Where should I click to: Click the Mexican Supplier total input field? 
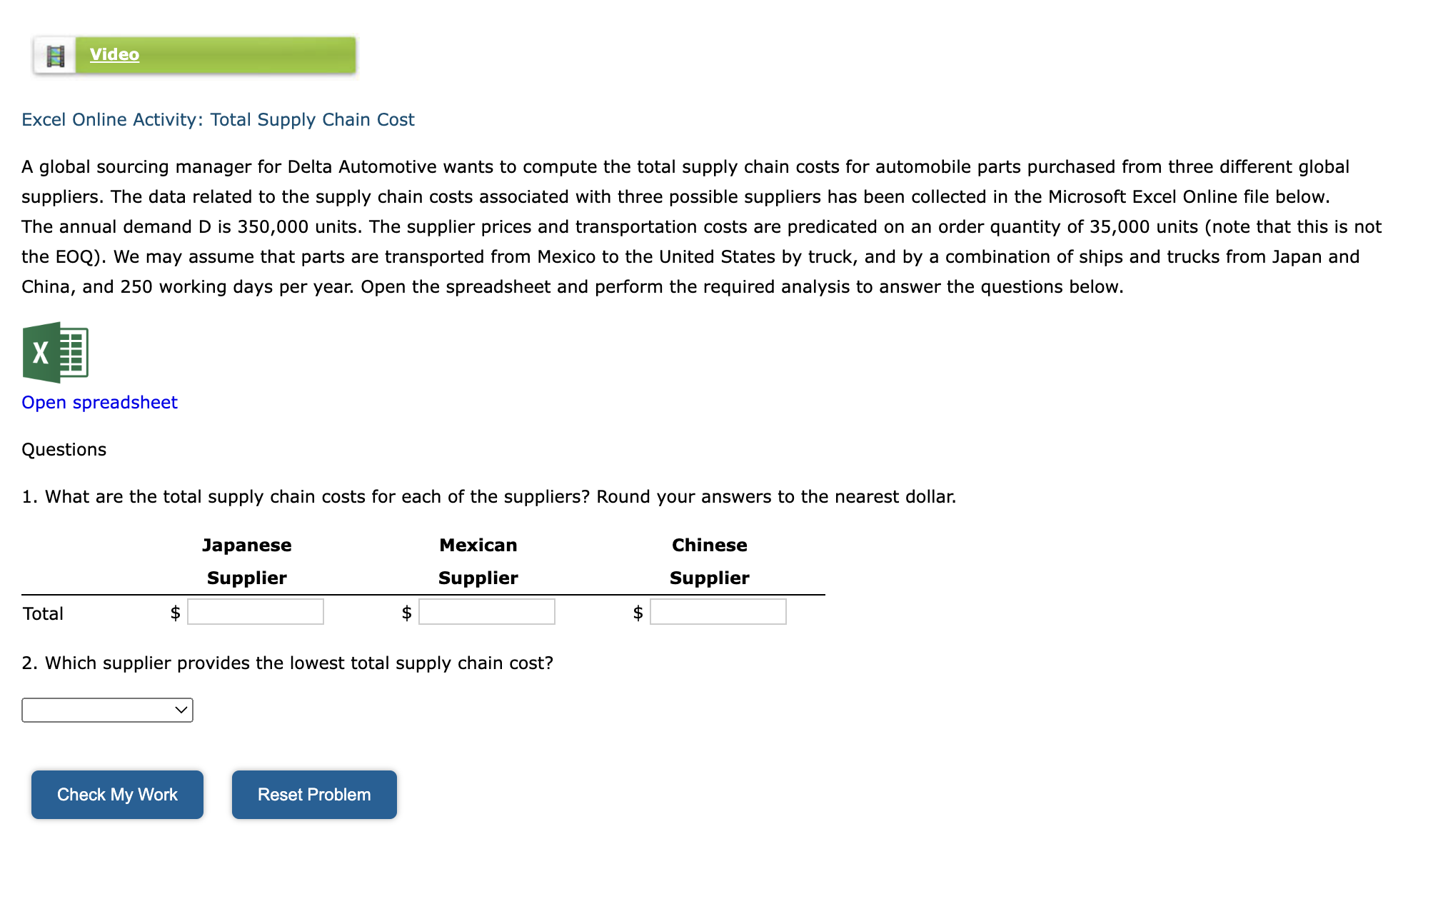click(x=486, y=612)
